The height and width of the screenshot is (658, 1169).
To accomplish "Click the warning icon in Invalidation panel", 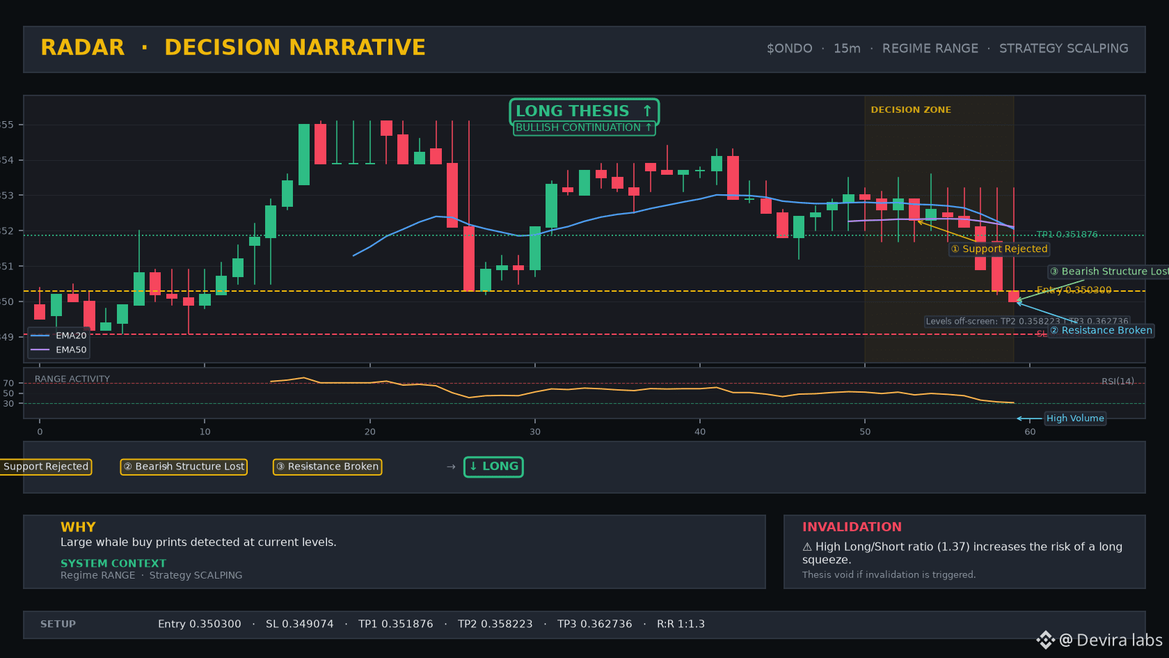I will click(807, 547).
